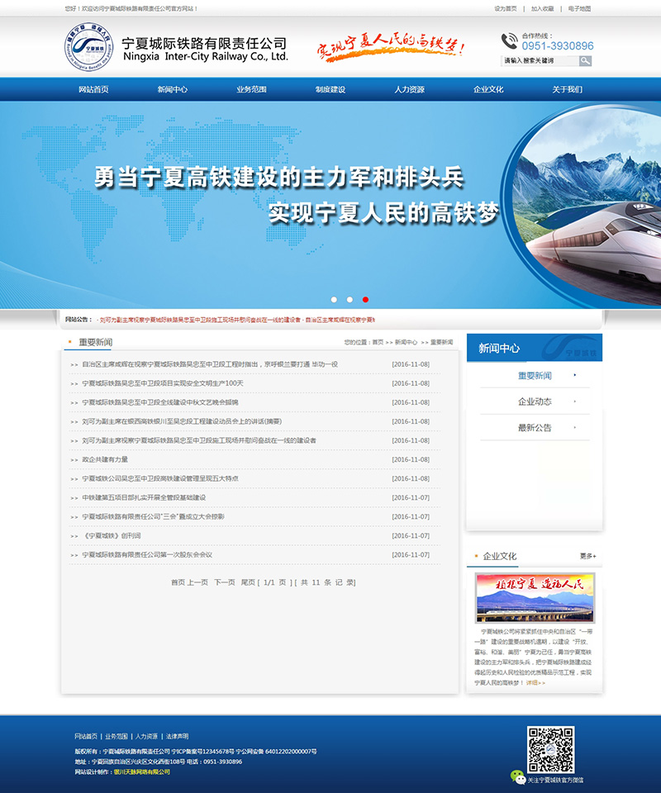Select the second banner slide dot

click(350, 300)
